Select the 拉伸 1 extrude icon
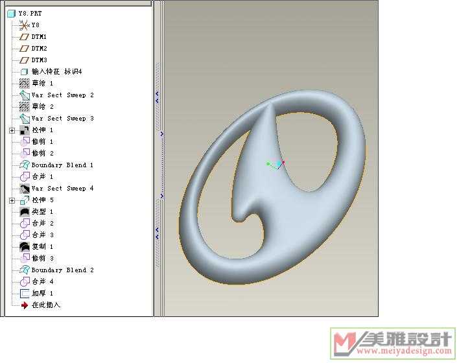Viewport: 459px width, 363px height. (24, 130)
